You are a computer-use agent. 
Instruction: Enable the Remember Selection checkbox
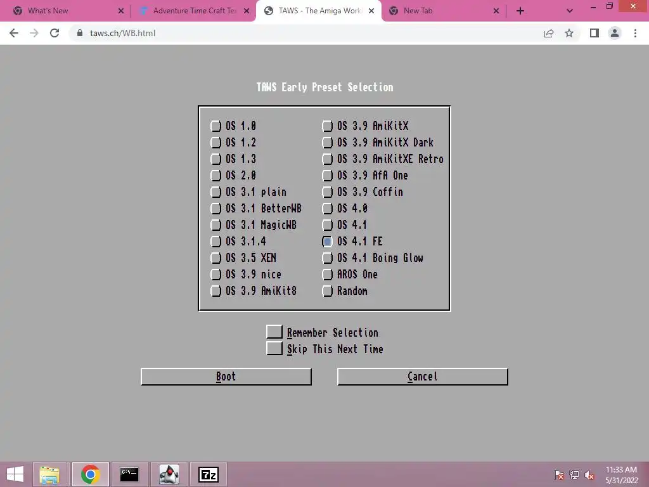click(x=274, y=332)
